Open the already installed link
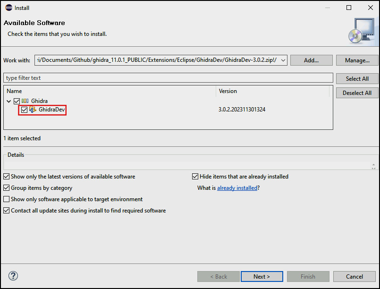 click(237, 188)
